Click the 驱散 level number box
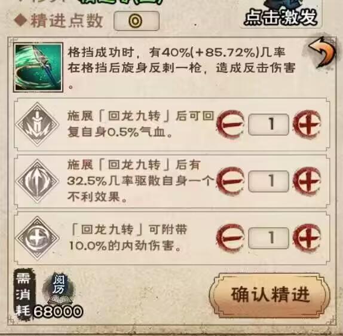 coord(269,181)
